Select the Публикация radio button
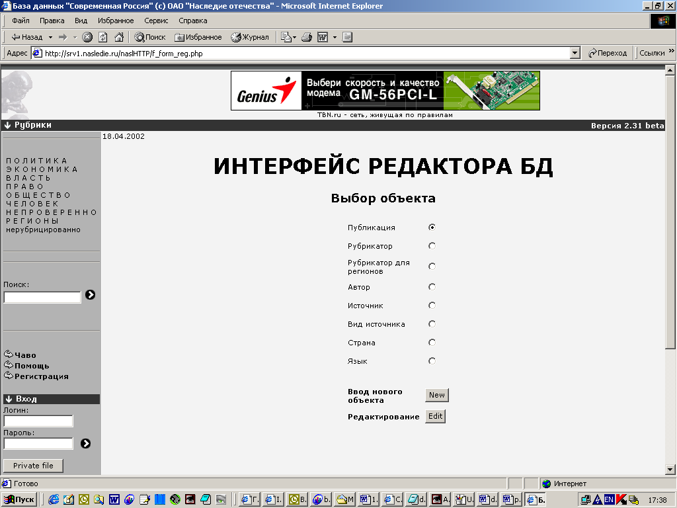 tap(432, 228)
